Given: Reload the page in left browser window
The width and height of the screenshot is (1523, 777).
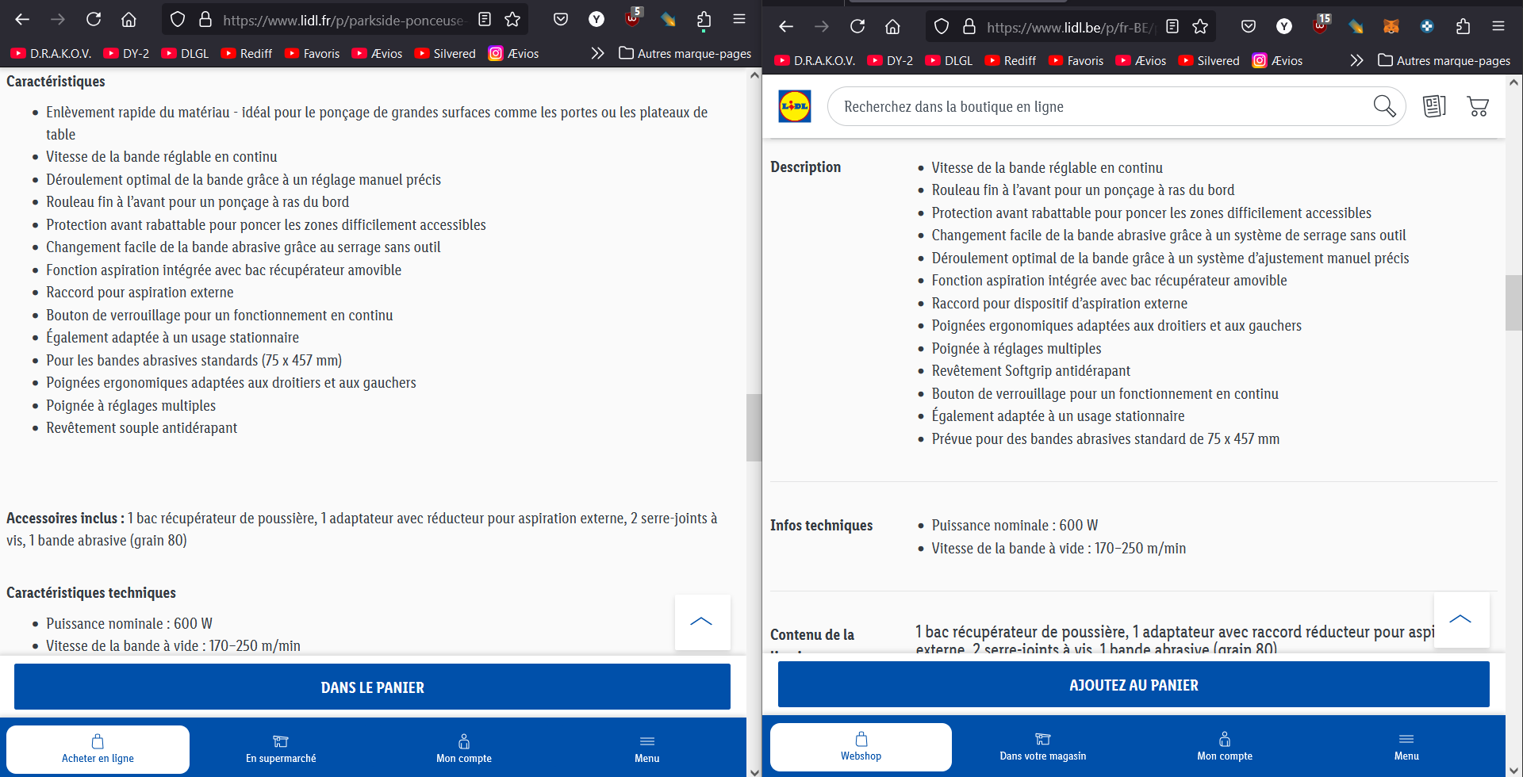Looking at the screenshot, I should [x=94, y=19].
